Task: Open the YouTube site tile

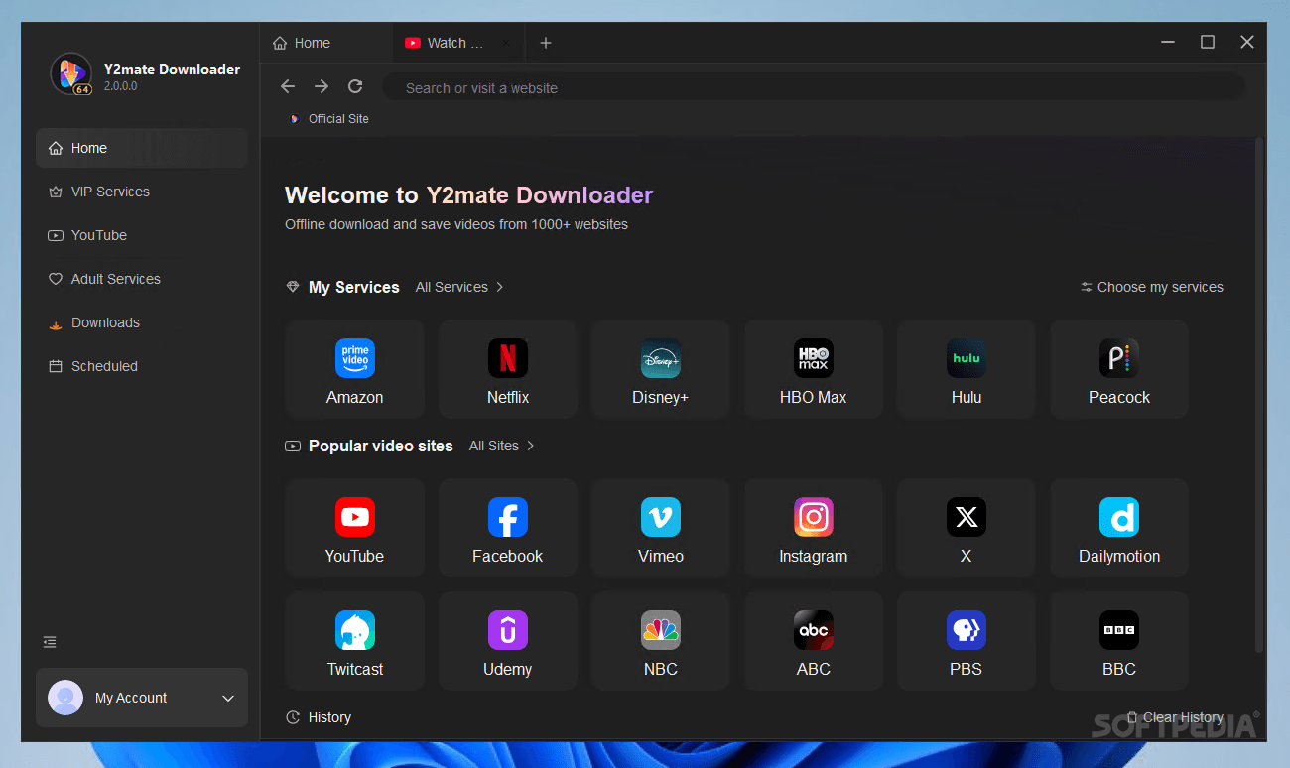Action: tap(354, 528)
